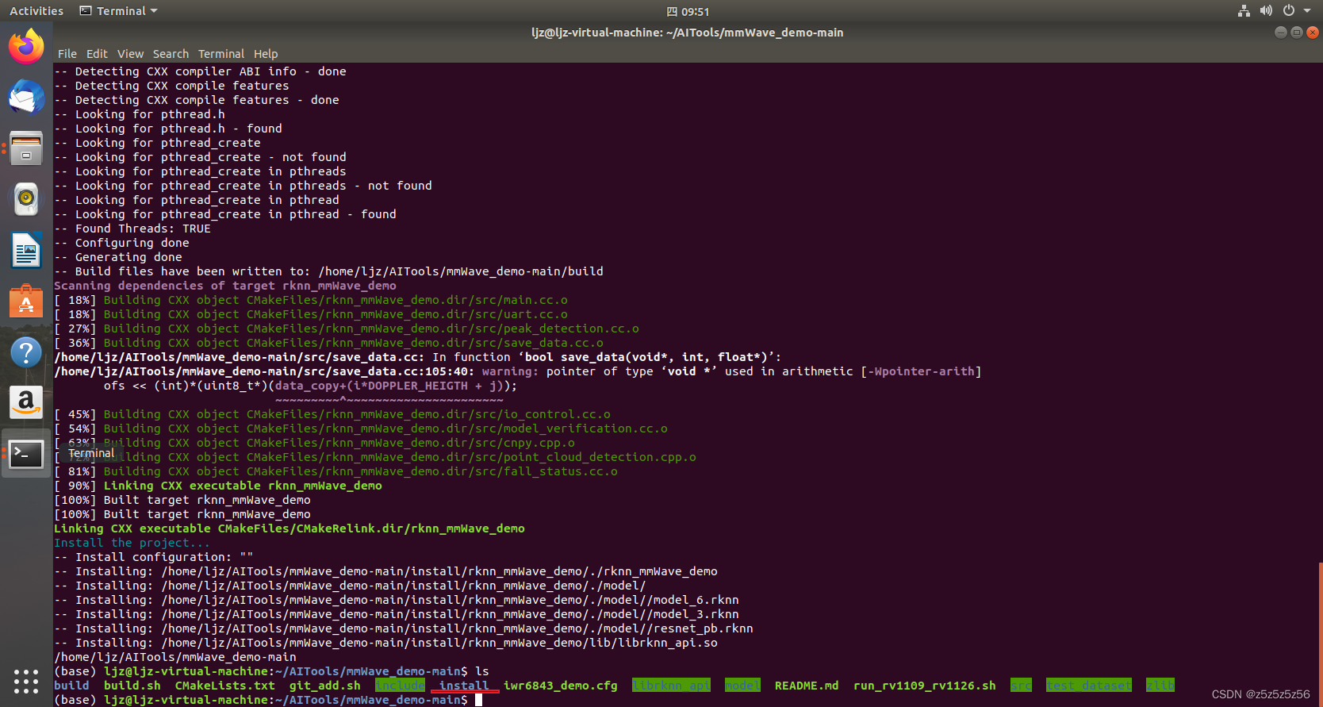This screenshot has height=707, width=1323.
Task: Open the volume speaker icon
Action: [1266, 11]
